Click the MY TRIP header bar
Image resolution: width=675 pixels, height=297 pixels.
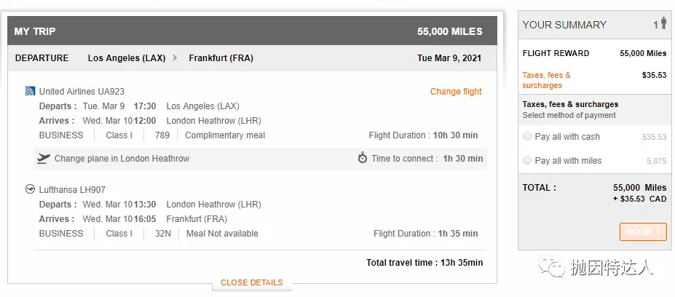click(252, 31)
